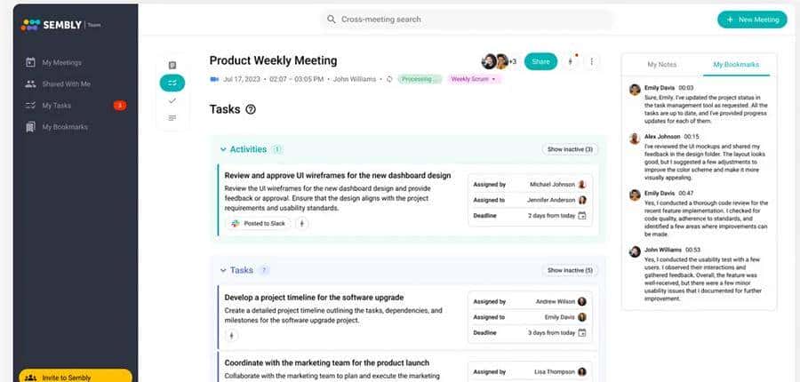The height and width of the screenshot is (382, 800).
Task: Click the Cross-meeting search field
Action: pos(467,20)
